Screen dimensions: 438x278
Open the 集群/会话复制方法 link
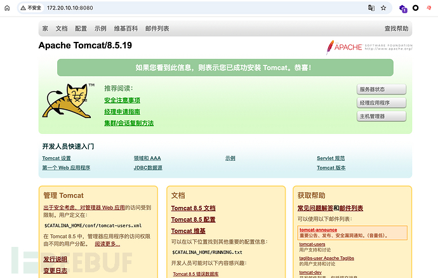click(129, 123)
